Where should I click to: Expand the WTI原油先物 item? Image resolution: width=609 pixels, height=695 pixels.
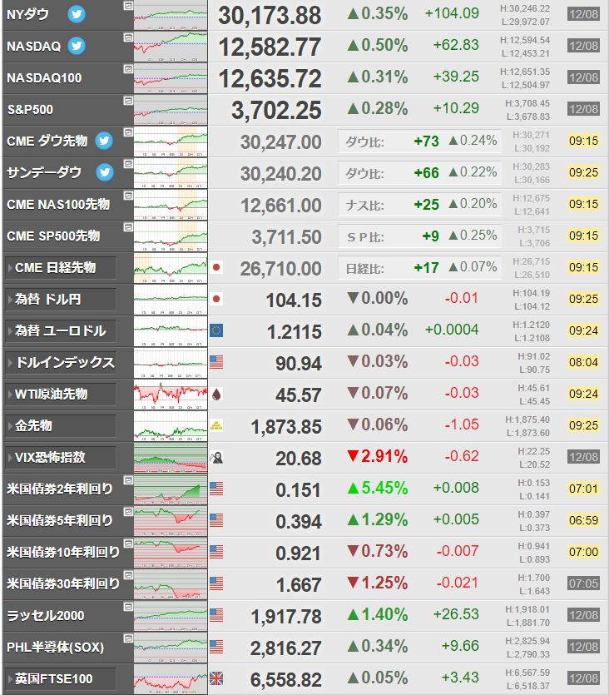(61, 394)
